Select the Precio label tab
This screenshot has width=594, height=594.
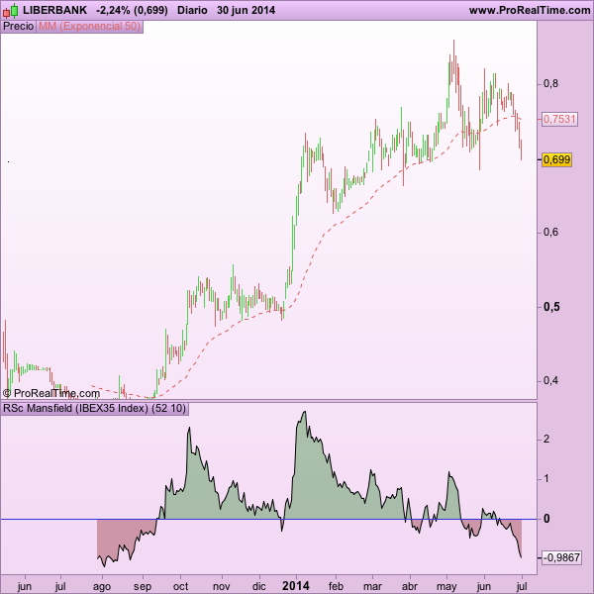click(18, 26)
